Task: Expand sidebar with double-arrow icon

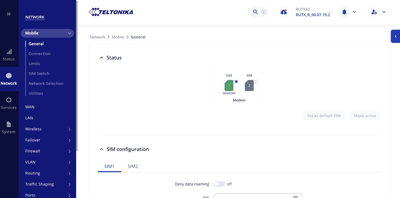Action: tap(9, 14)
